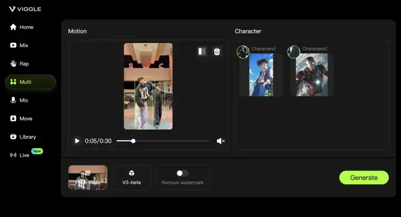Click the Rap hand icon
Screen dimensions: 401x217
(13, 63)
